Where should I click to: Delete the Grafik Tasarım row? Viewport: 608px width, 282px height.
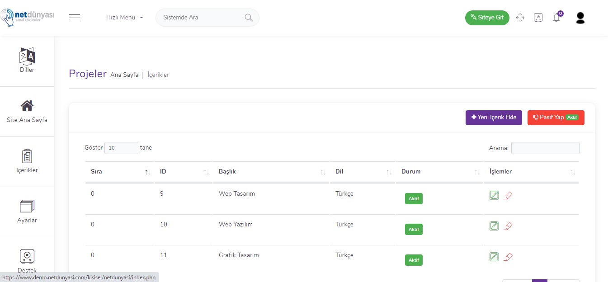pyautogui.click(x=508, y=257)
